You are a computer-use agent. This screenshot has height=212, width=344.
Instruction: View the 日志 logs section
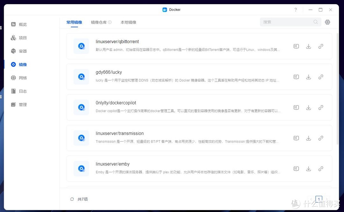[22, 91]
